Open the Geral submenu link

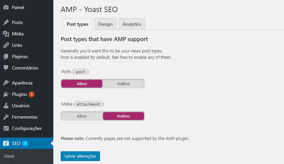[x=9, y=156]
